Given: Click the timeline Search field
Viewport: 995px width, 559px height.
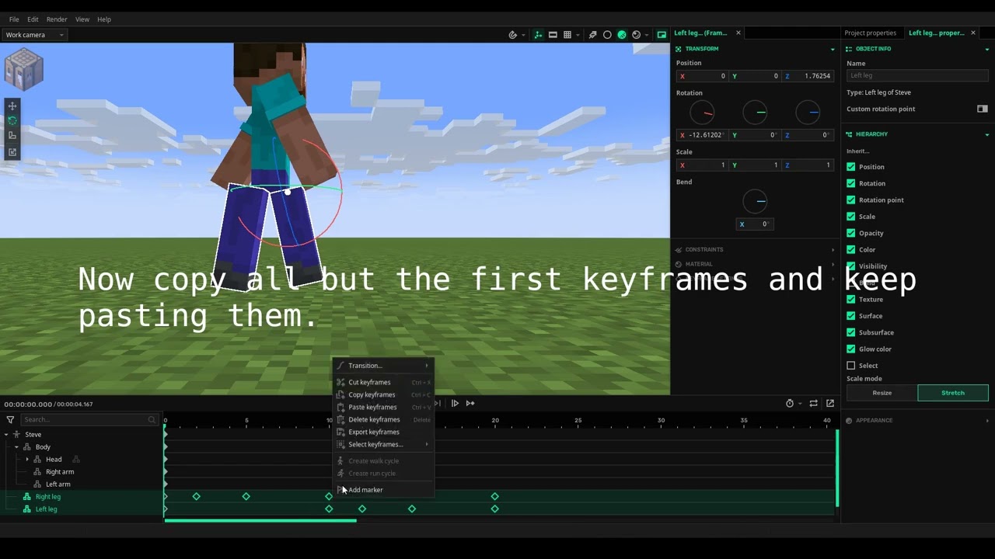Looking at the screenshot, I should point(89,419).
